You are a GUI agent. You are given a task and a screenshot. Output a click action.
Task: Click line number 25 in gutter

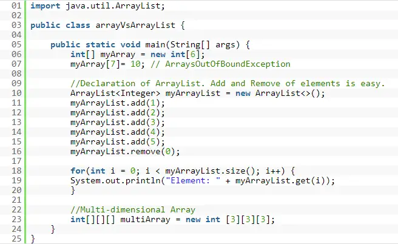pos(16,239)
